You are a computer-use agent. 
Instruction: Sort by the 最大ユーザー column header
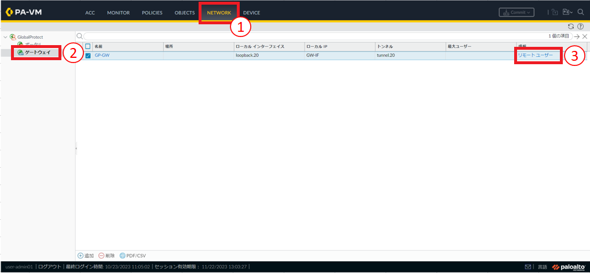click(481, 46)
